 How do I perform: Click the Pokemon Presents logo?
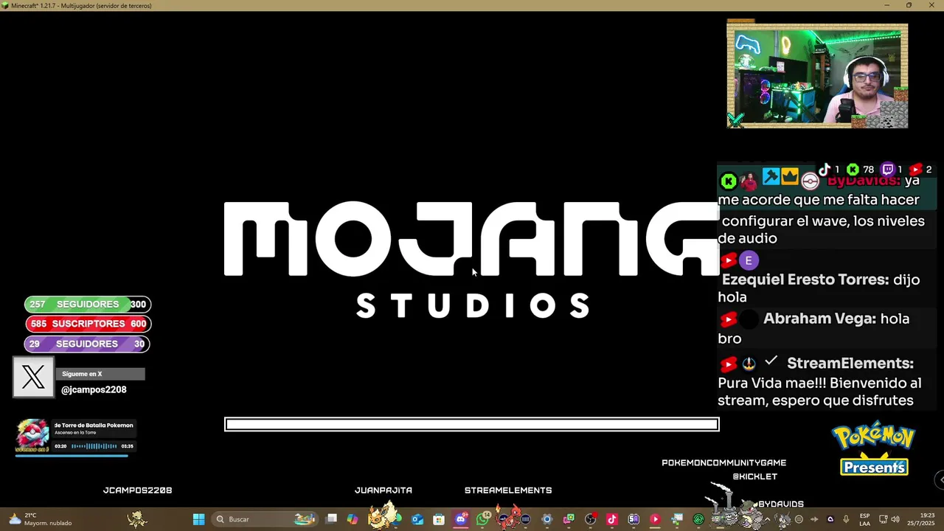coord(874,448)
